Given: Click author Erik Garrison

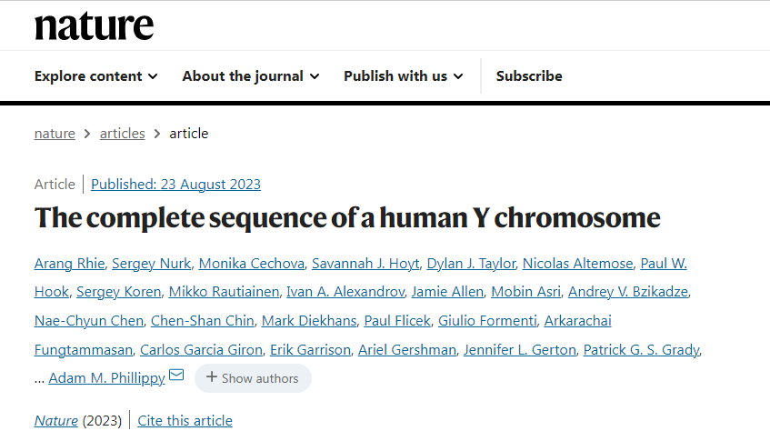Looking at the screenshot, I should [310, 350].
